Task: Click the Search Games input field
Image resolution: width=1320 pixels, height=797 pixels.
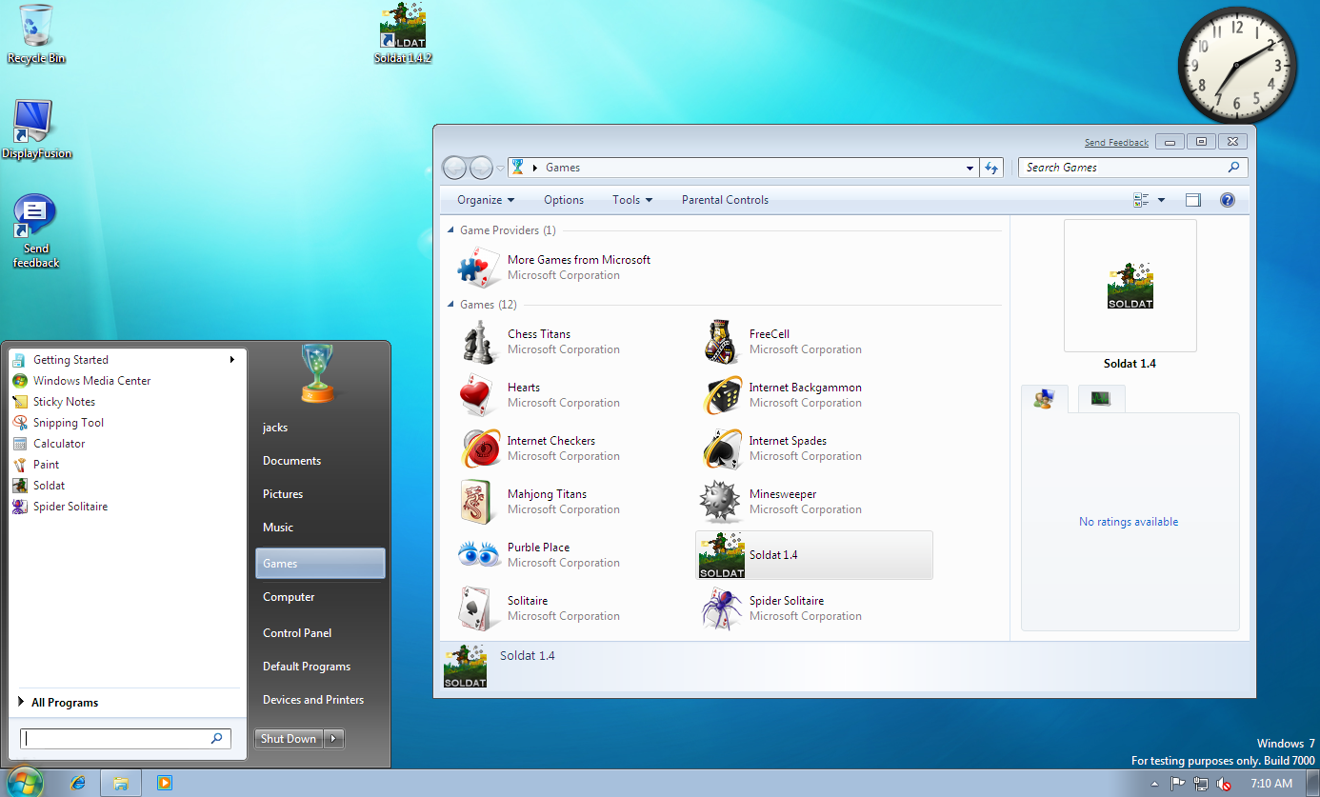Action: [1122, 168]
